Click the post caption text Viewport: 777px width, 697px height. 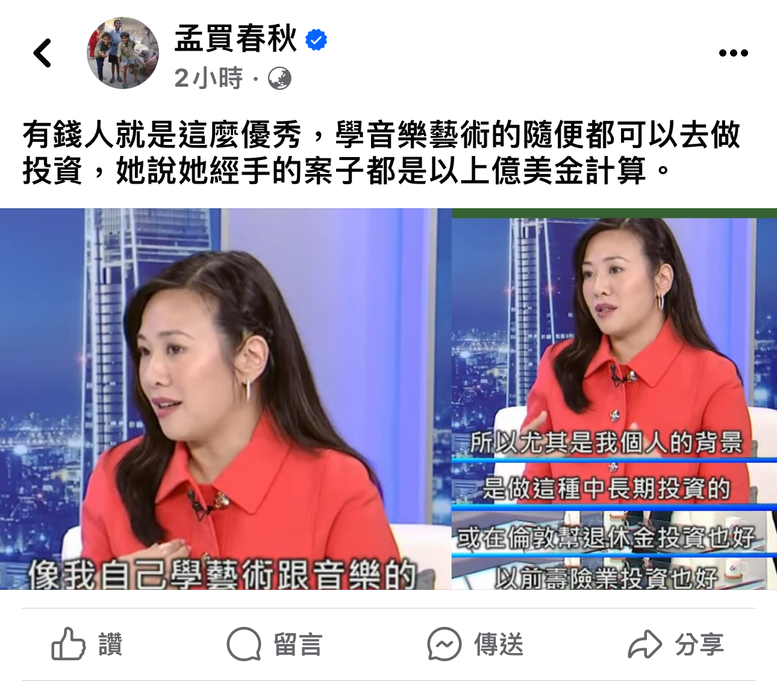pos(382,152)
